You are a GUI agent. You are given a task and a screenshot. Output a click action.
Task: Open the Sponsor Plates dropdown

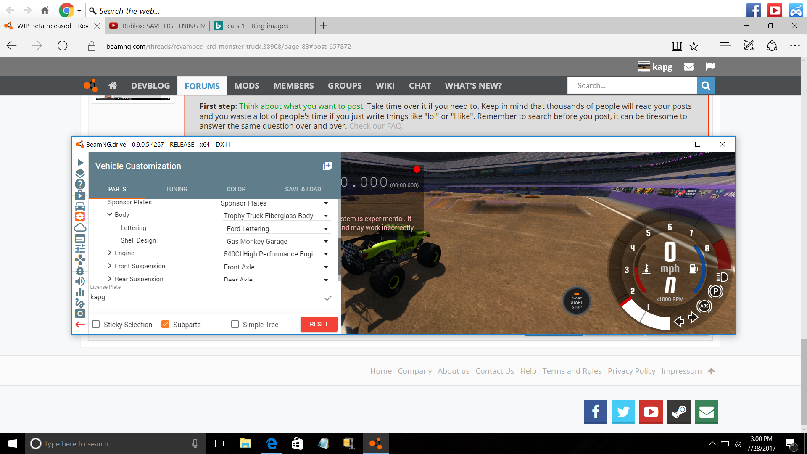(275, 203)
